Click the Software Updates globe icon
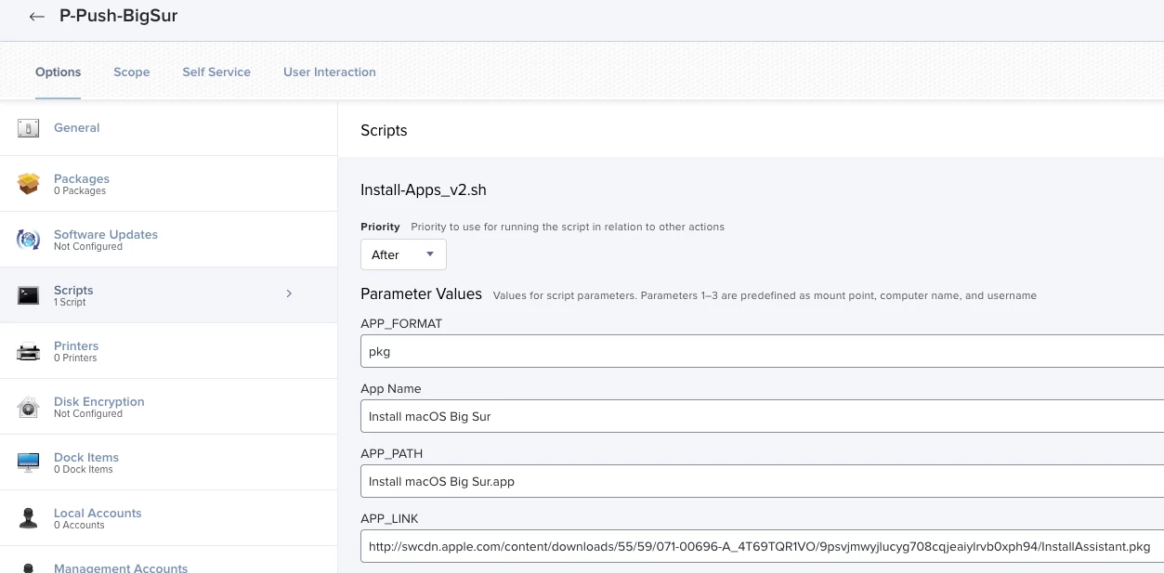 (28, 240)
